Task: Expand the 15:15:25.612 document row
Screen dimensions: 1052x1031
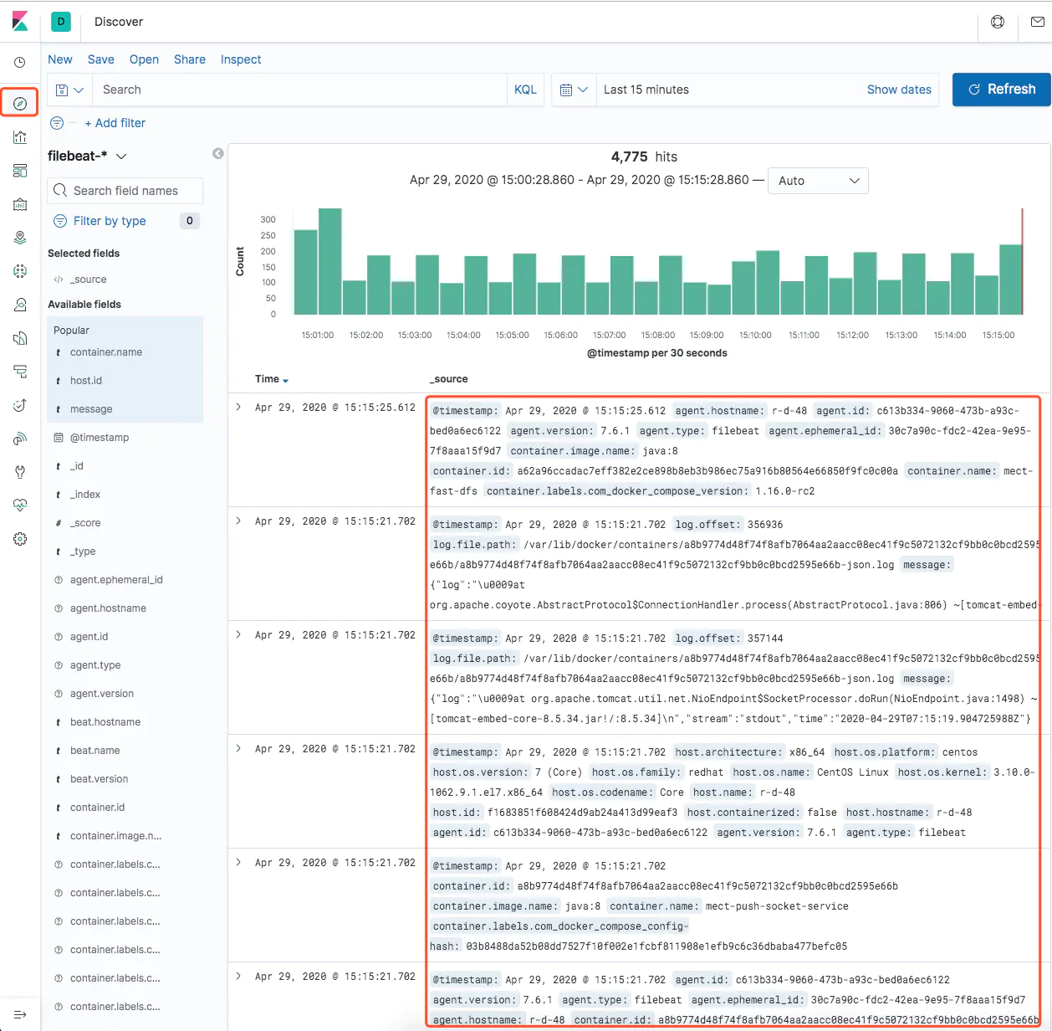Action: 238,407
